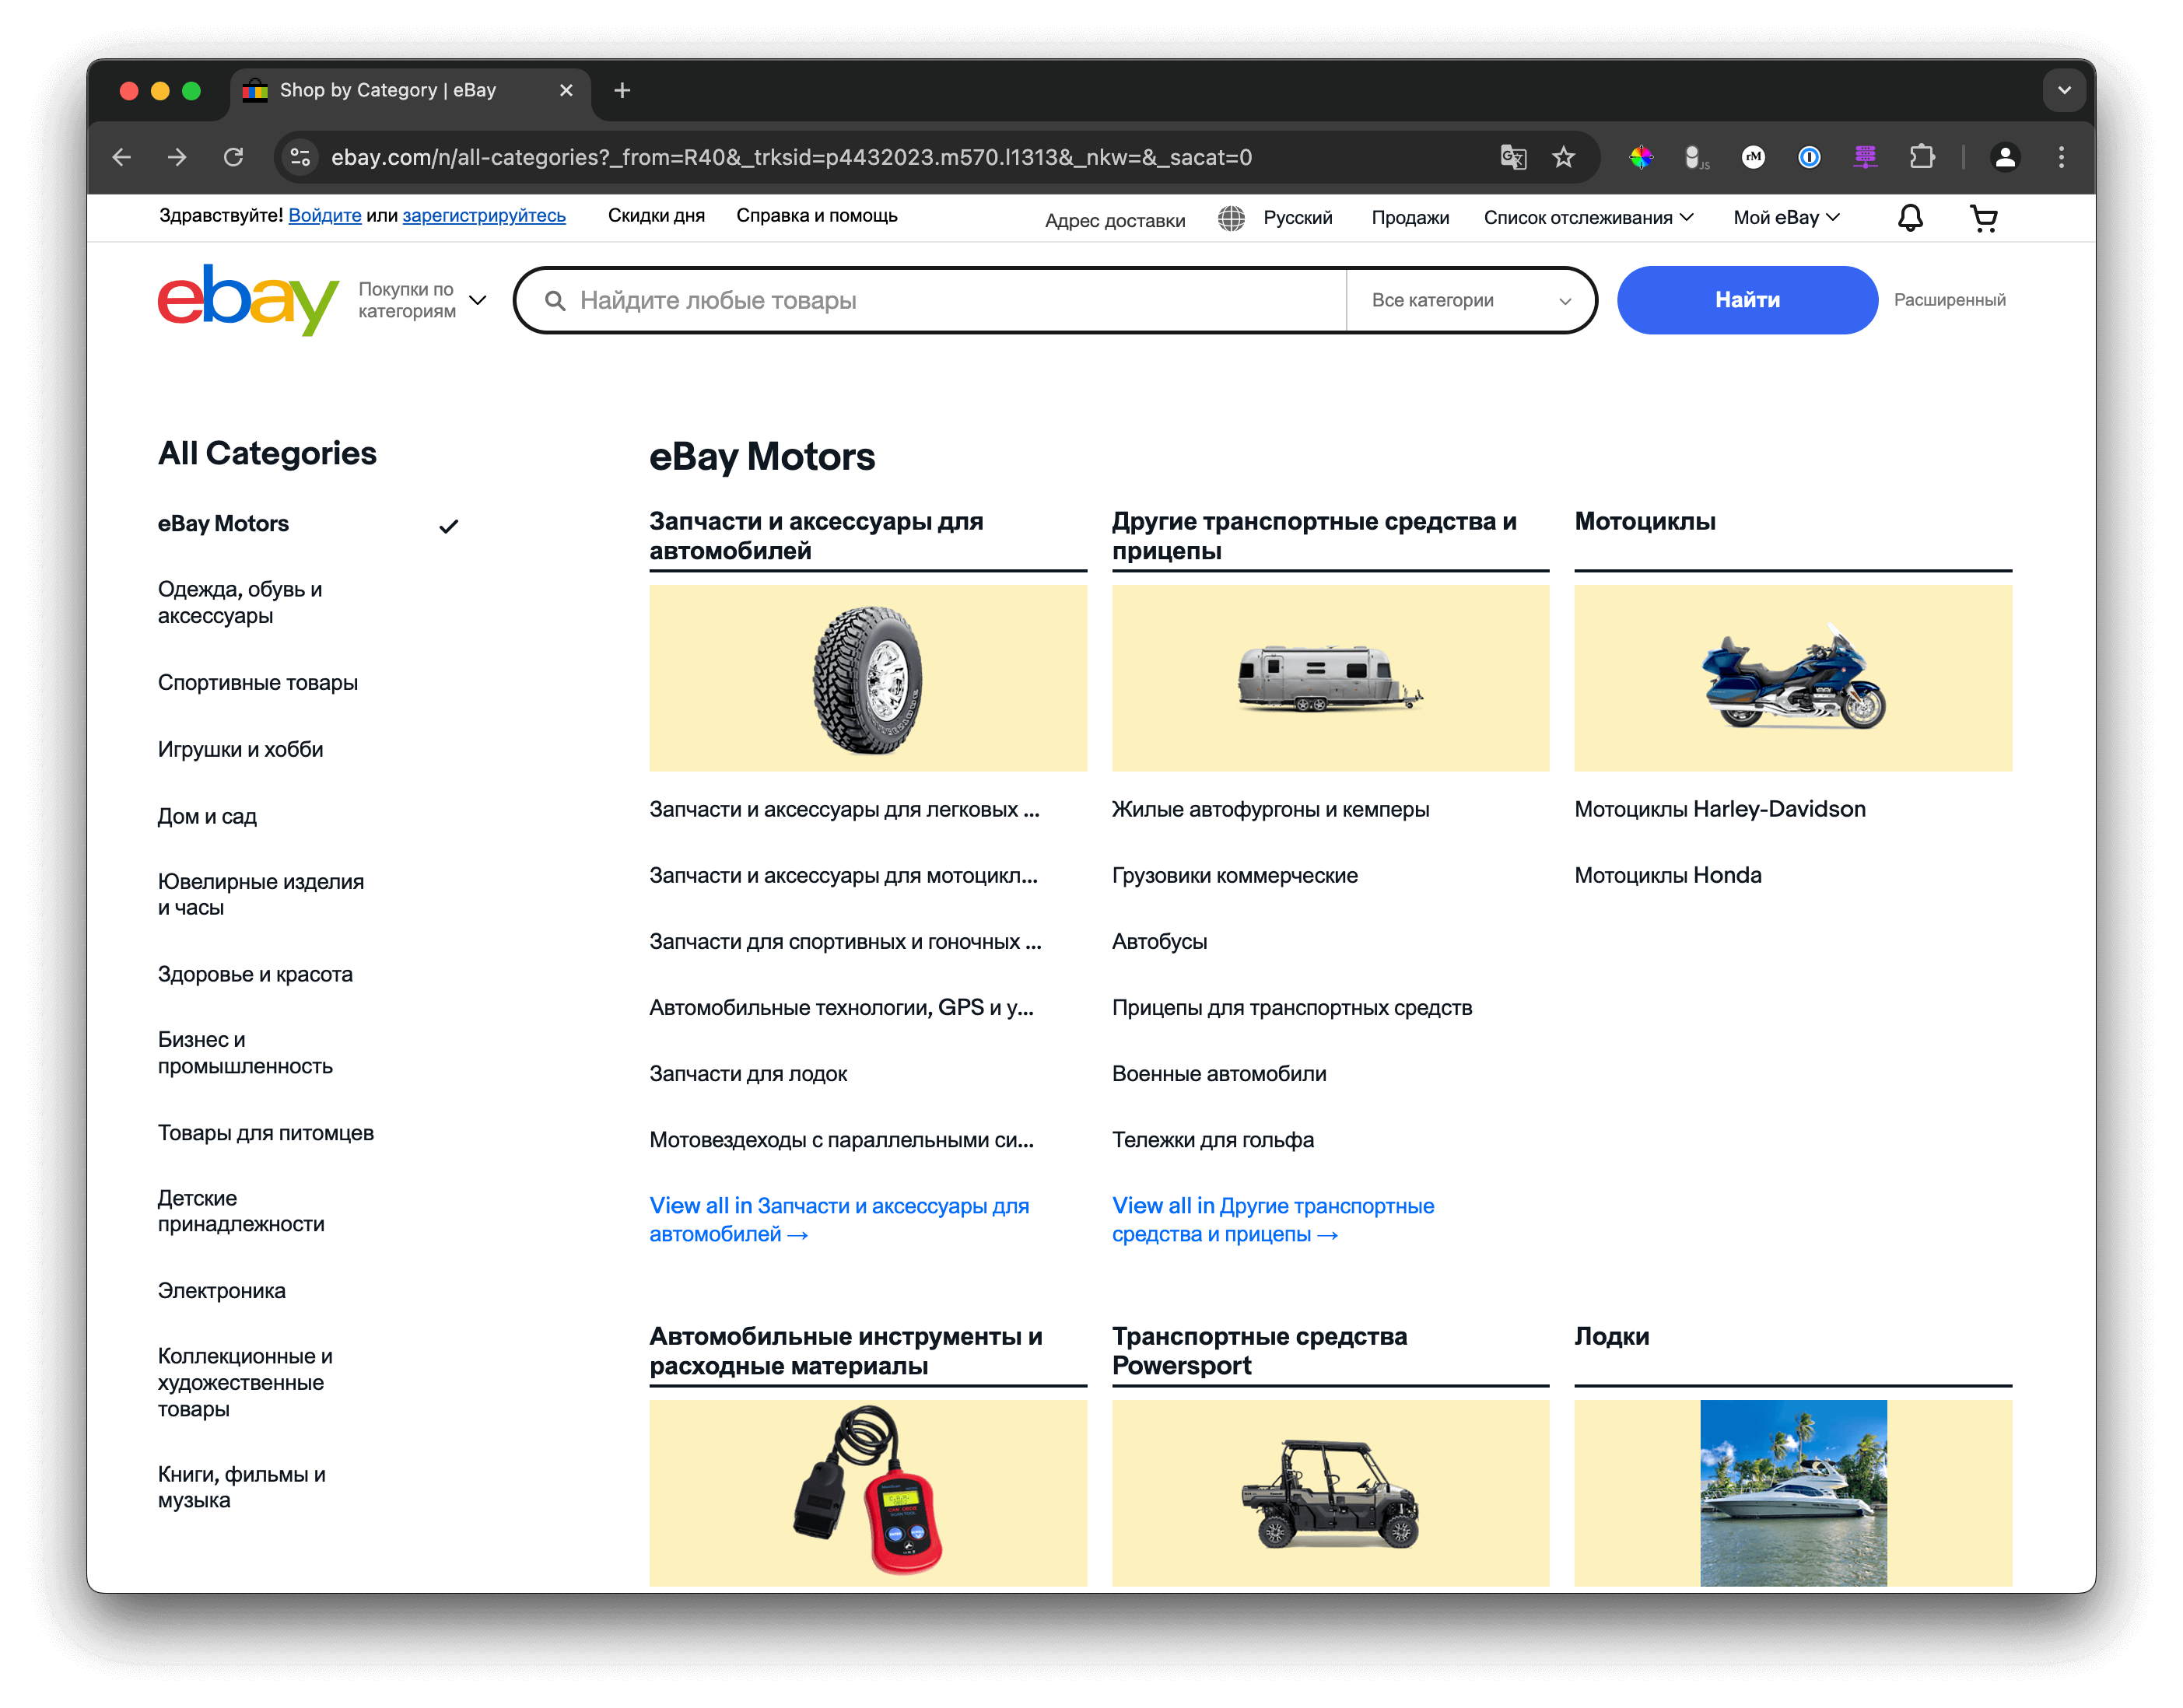This screenshot has width=2183, height=1708.
Task: Click the magnifier icon in search field
Action: (555, 300)
